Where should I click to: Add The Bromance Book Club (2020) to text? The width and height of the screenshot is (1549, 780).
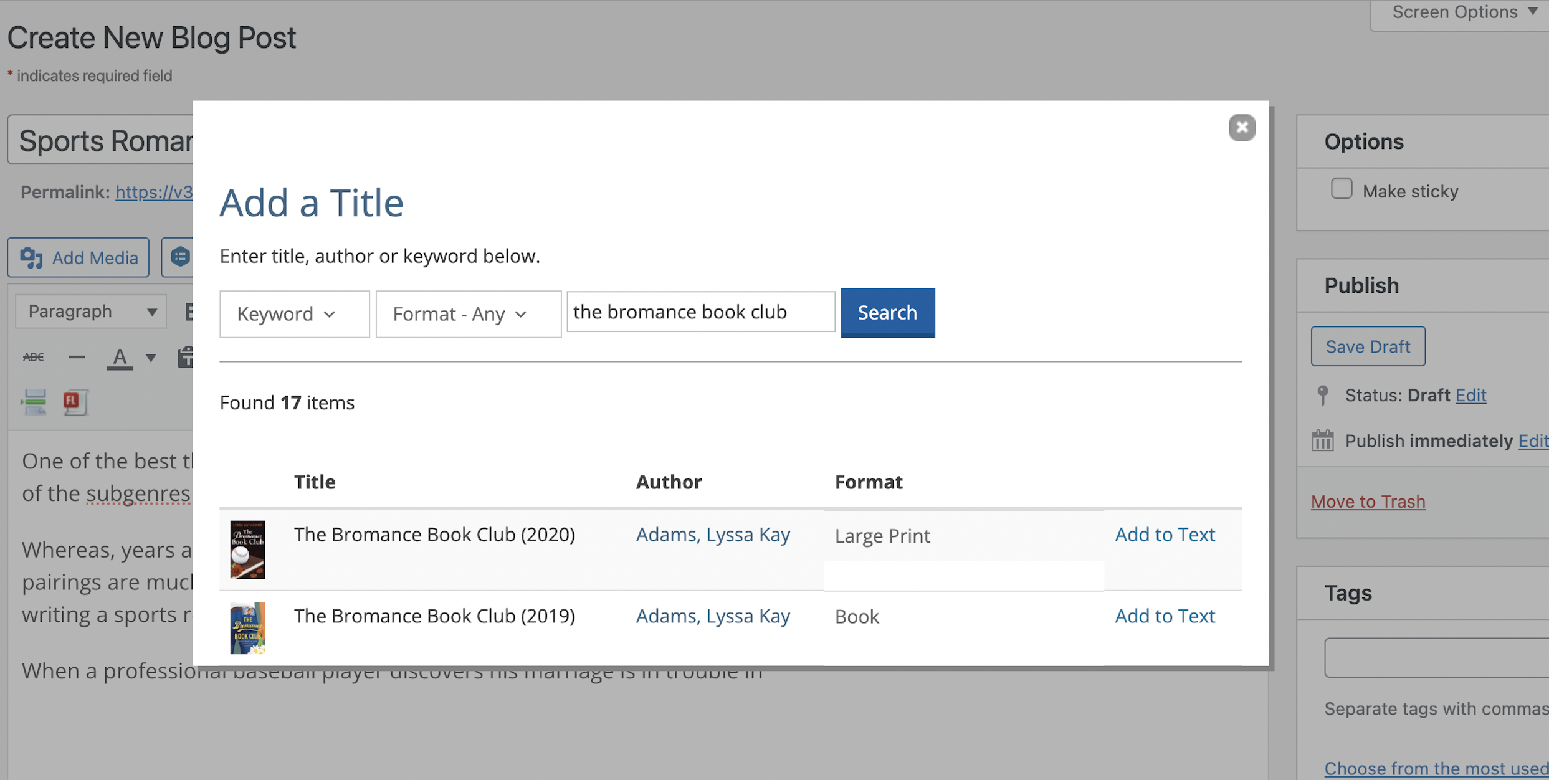pyautogui.click(x=1165, y=534)
